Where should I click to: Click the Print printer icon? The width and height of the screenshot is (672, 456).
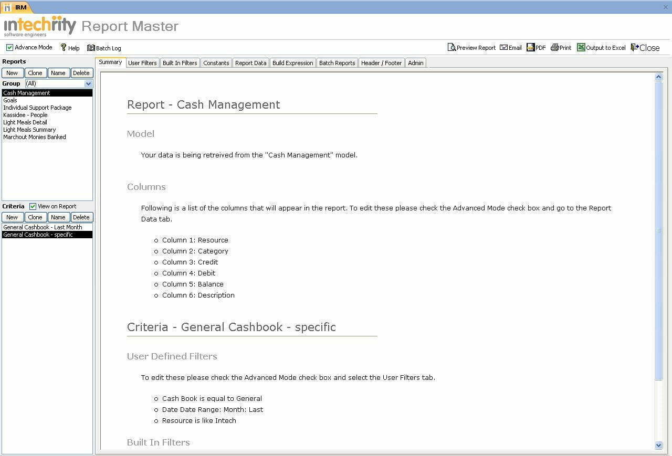[x=555, y=47]
